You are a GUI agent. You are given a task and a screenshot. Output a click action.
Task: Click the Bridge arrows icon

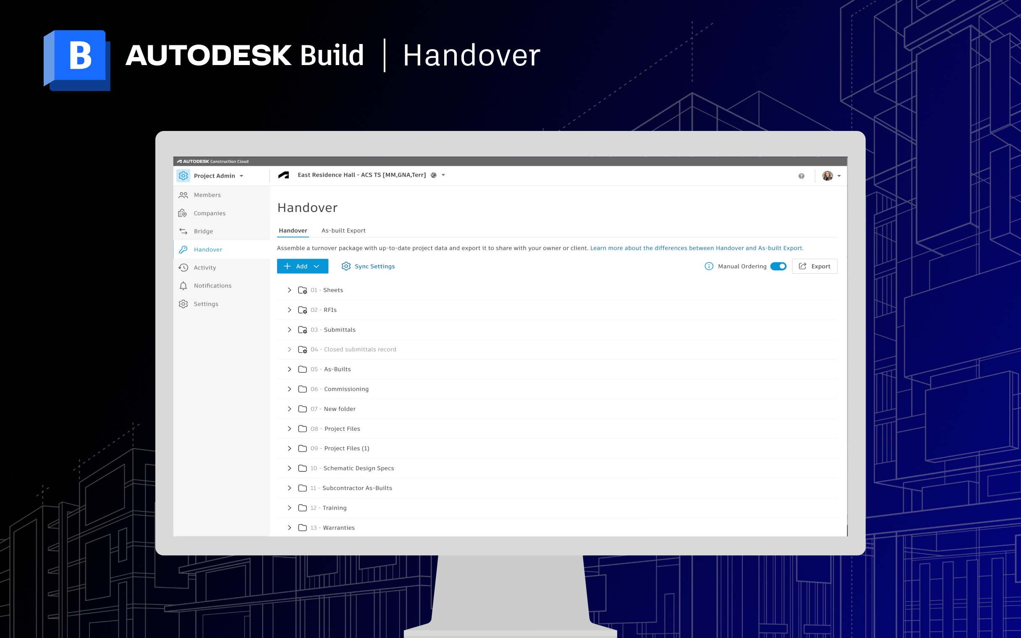coord(183,231)
